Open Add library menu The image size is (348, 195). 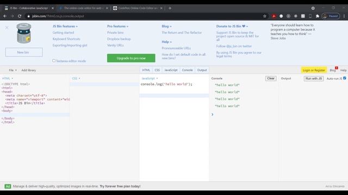[x=29, y=70]
